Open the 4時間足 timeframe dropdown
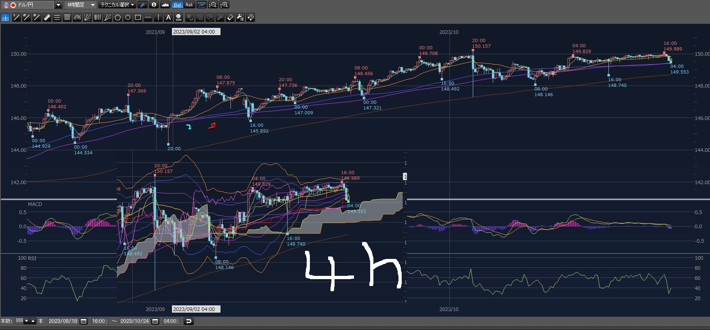710x330 pixels. pyautogui.click(x=93, y=5)
